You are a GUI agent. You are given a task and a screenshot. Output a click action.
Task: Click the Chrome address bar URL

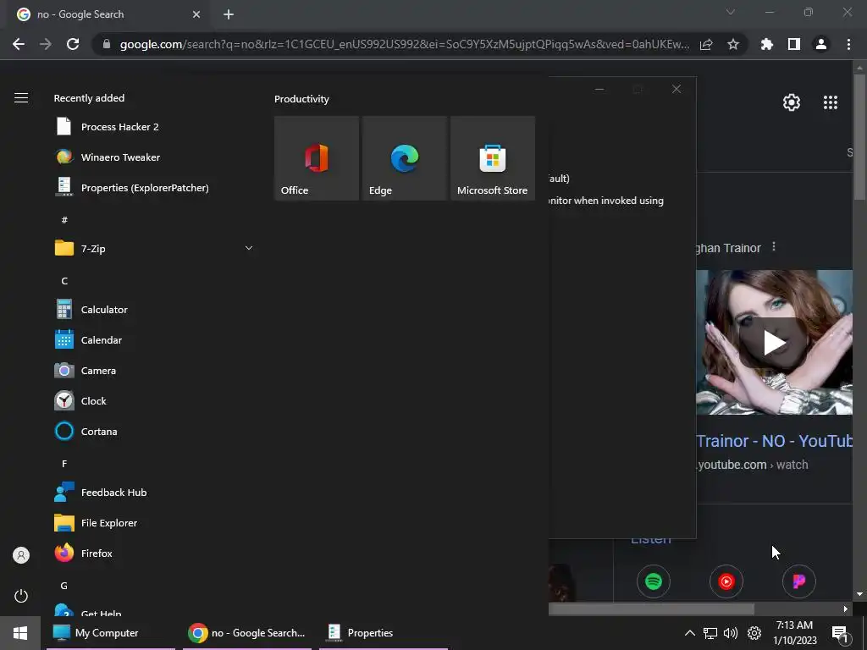[404, 44]
